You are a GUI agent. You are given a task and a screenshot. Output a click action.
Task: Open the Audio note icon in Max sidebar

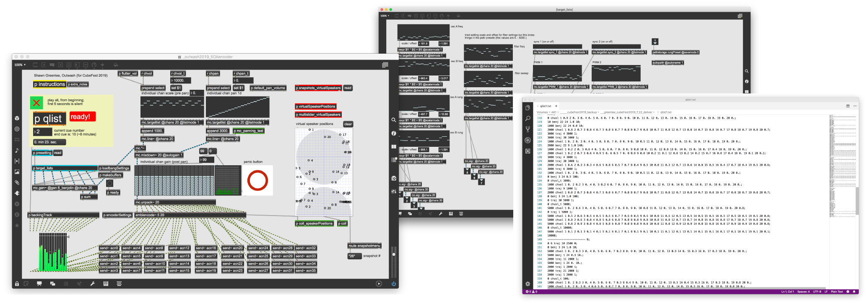(17, 150)
